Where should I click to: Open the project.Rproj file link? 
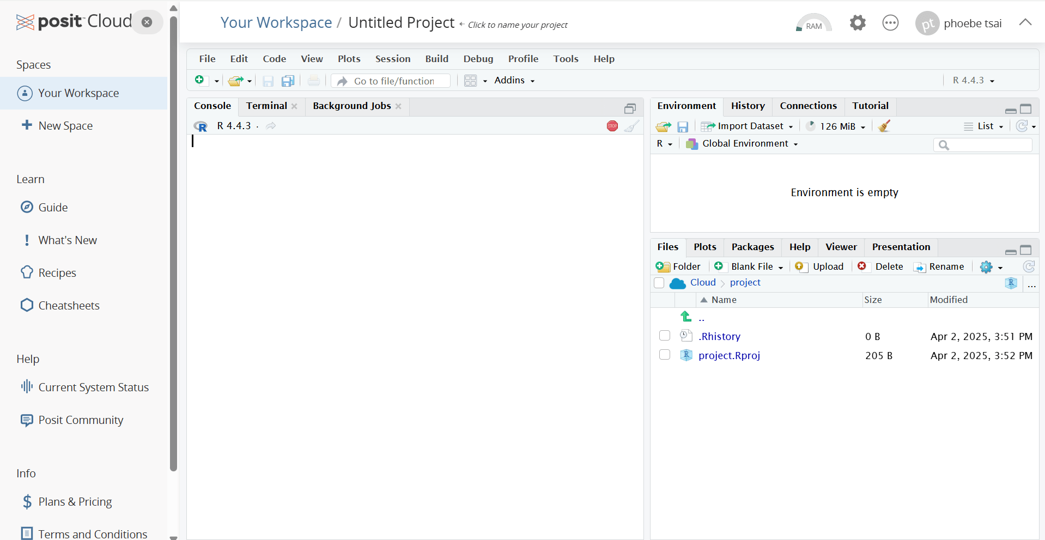tap(729, 355)
